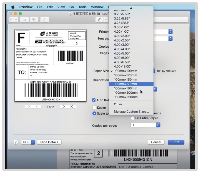Click Hide Details button
Viewport: 201px width, 172px height.
(49, 142)
